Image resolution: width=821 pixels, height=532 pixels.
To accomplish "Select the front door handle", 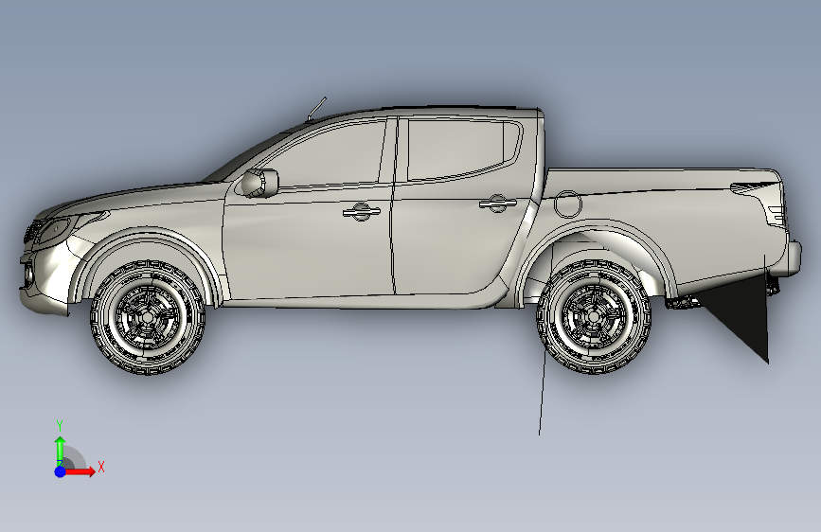I will tap(361, 211).
